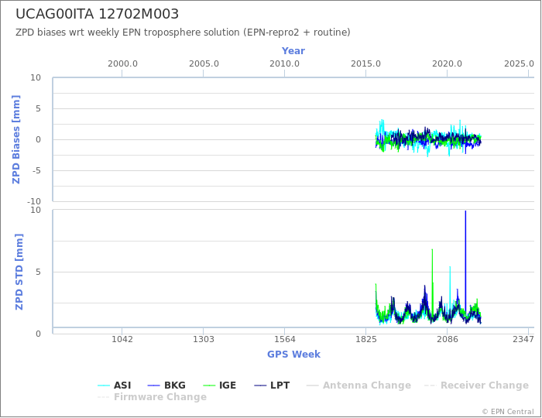Click the cyan ASI legend line swatch

(104, 385)
